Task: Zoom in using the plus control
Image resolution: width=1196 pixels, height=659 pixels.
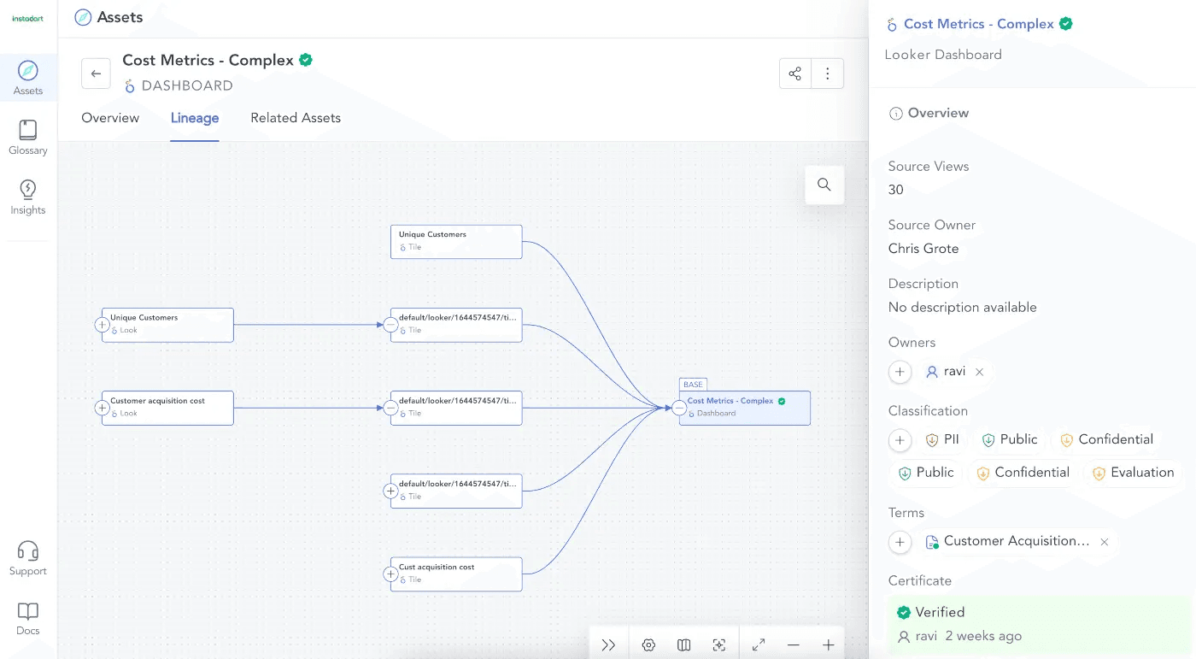Action: coord(828,644)
